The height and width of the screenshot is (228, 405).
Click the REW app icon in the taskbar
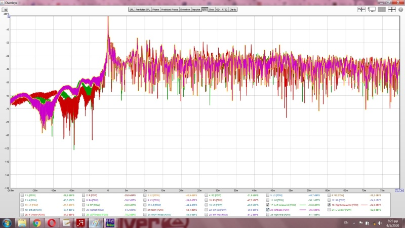110,222
